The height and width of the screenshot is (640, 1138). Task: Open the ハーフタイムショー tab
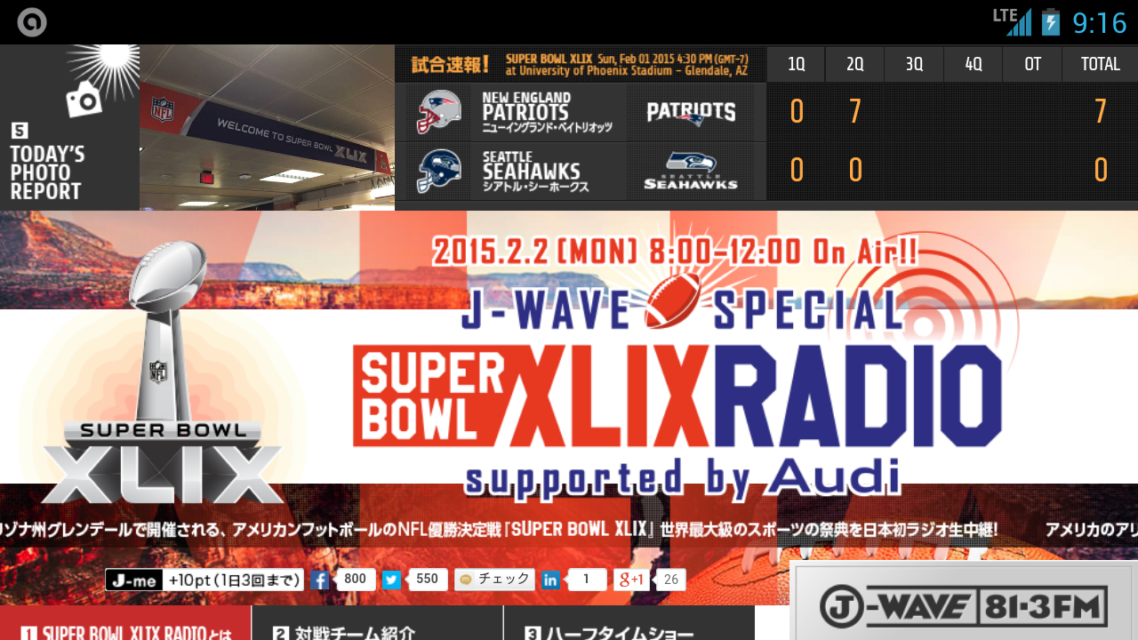629,626
